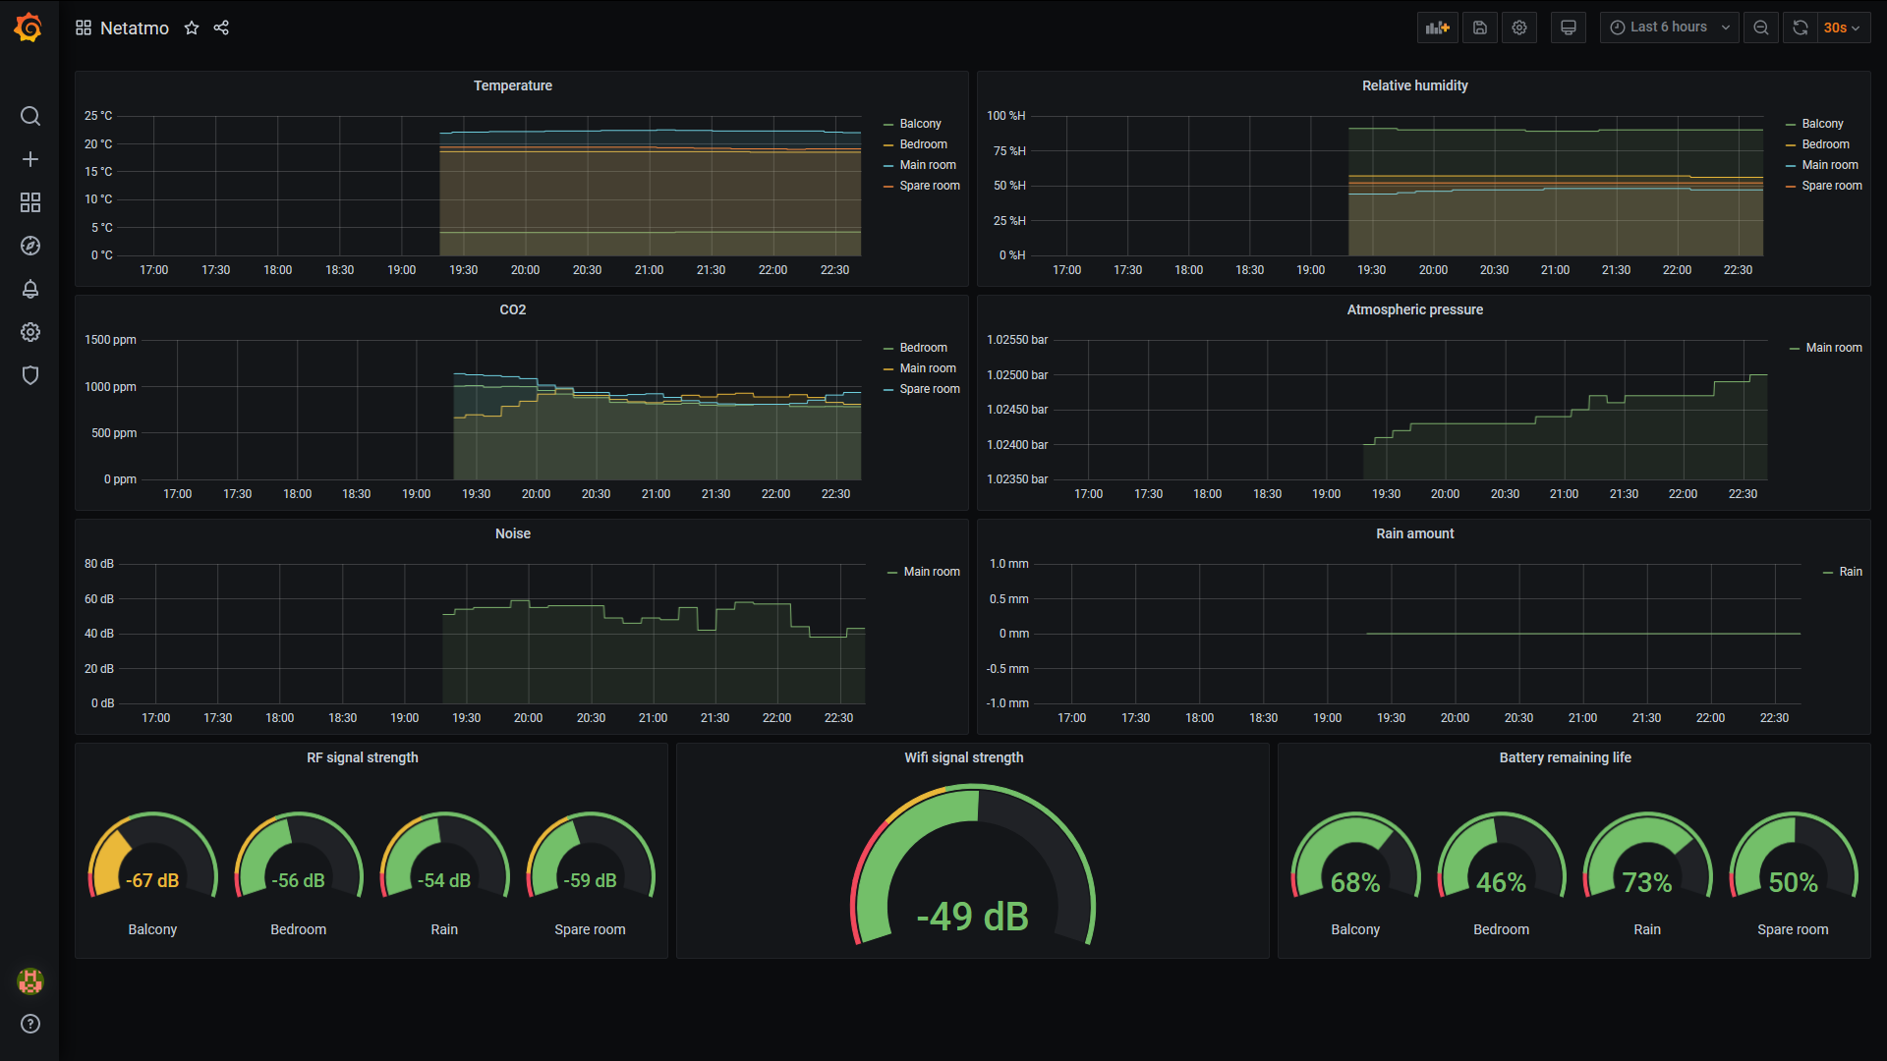This screenshot has height=1061, width=1887.
Task: Open the Explore compass icon
Action: tap(30, 246)
